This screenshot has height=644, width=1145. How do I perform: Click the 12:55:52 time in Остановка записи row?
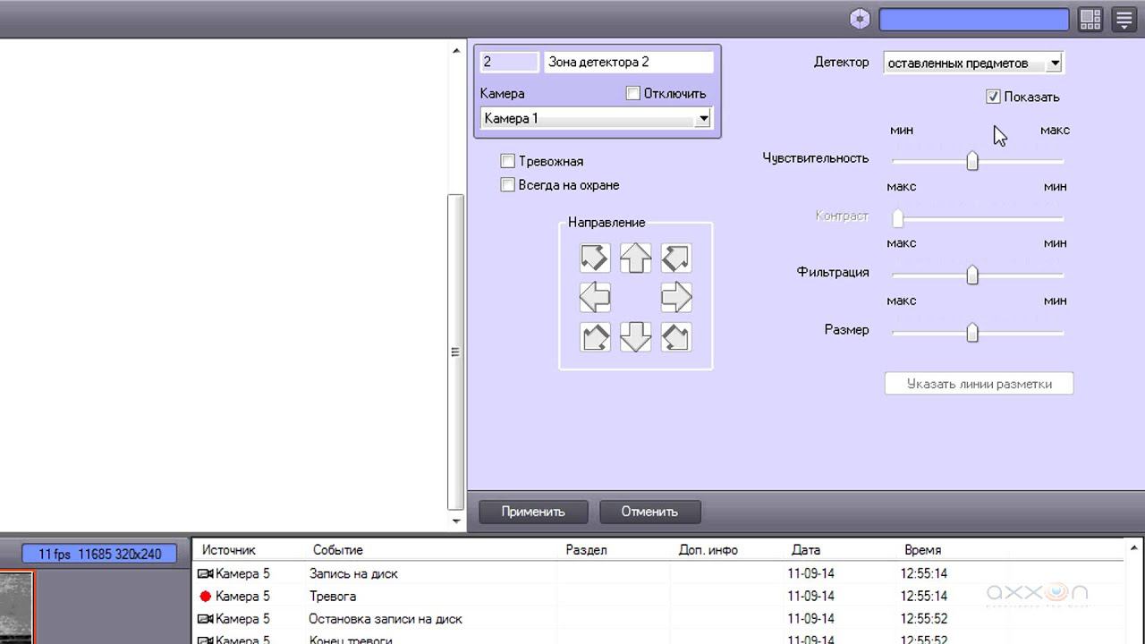point(926,619)
